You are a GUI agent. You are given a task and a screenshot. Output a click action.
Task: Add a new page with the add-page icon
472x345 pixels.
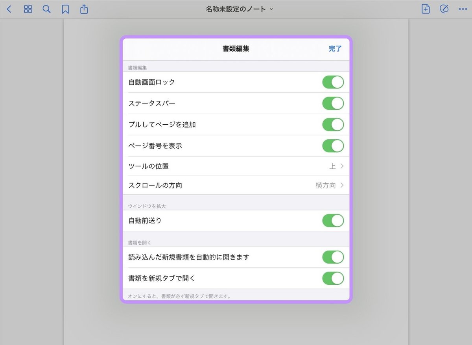coord(425,9)
